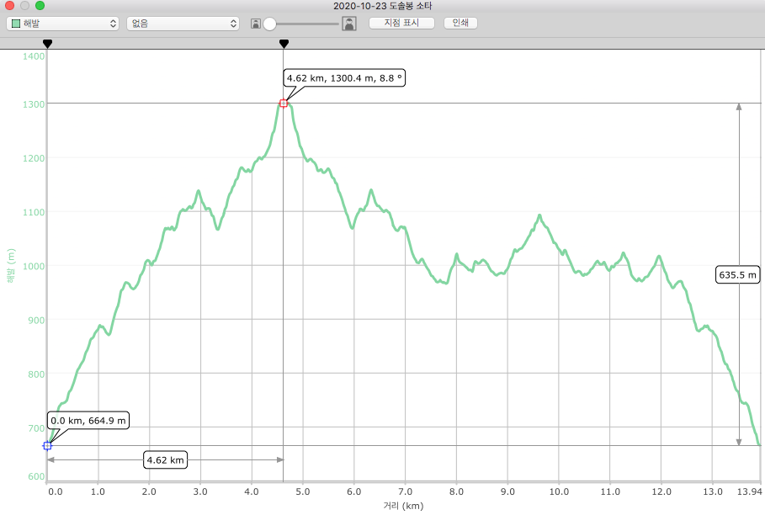Click the green fullscreen window button
Image resolution: width=765 pixels, height=515 pixels.
pyautogui.click(x=40, y=6)
